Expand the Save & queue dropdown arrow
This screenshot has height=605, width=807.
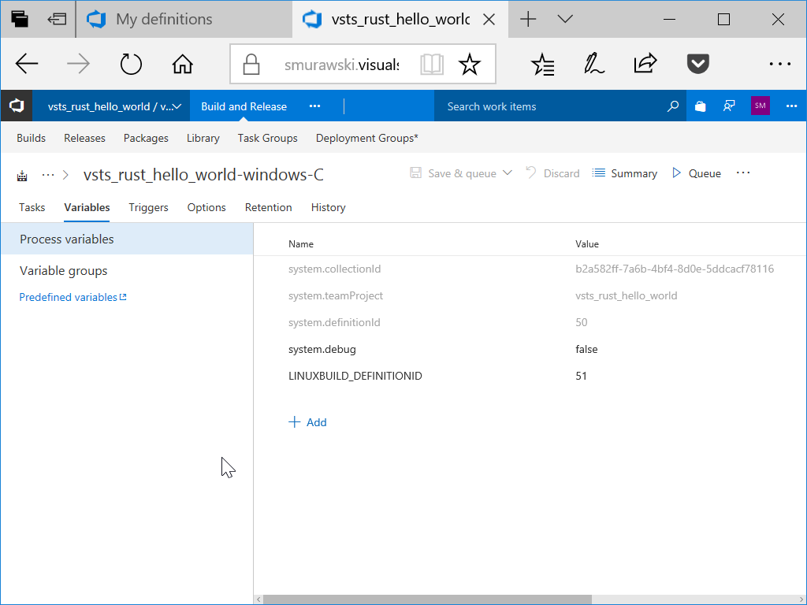(x=508, y=173)
